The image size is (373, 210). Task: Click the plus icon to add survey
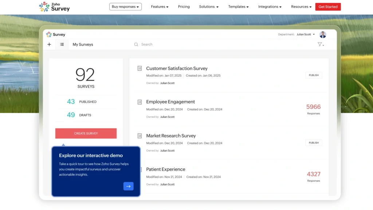[x=49, y=44]
